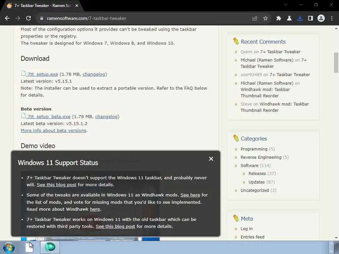Click the page vertical scrollbar thumb
This screenshot has height=254, width=339.
coord(336,63)
